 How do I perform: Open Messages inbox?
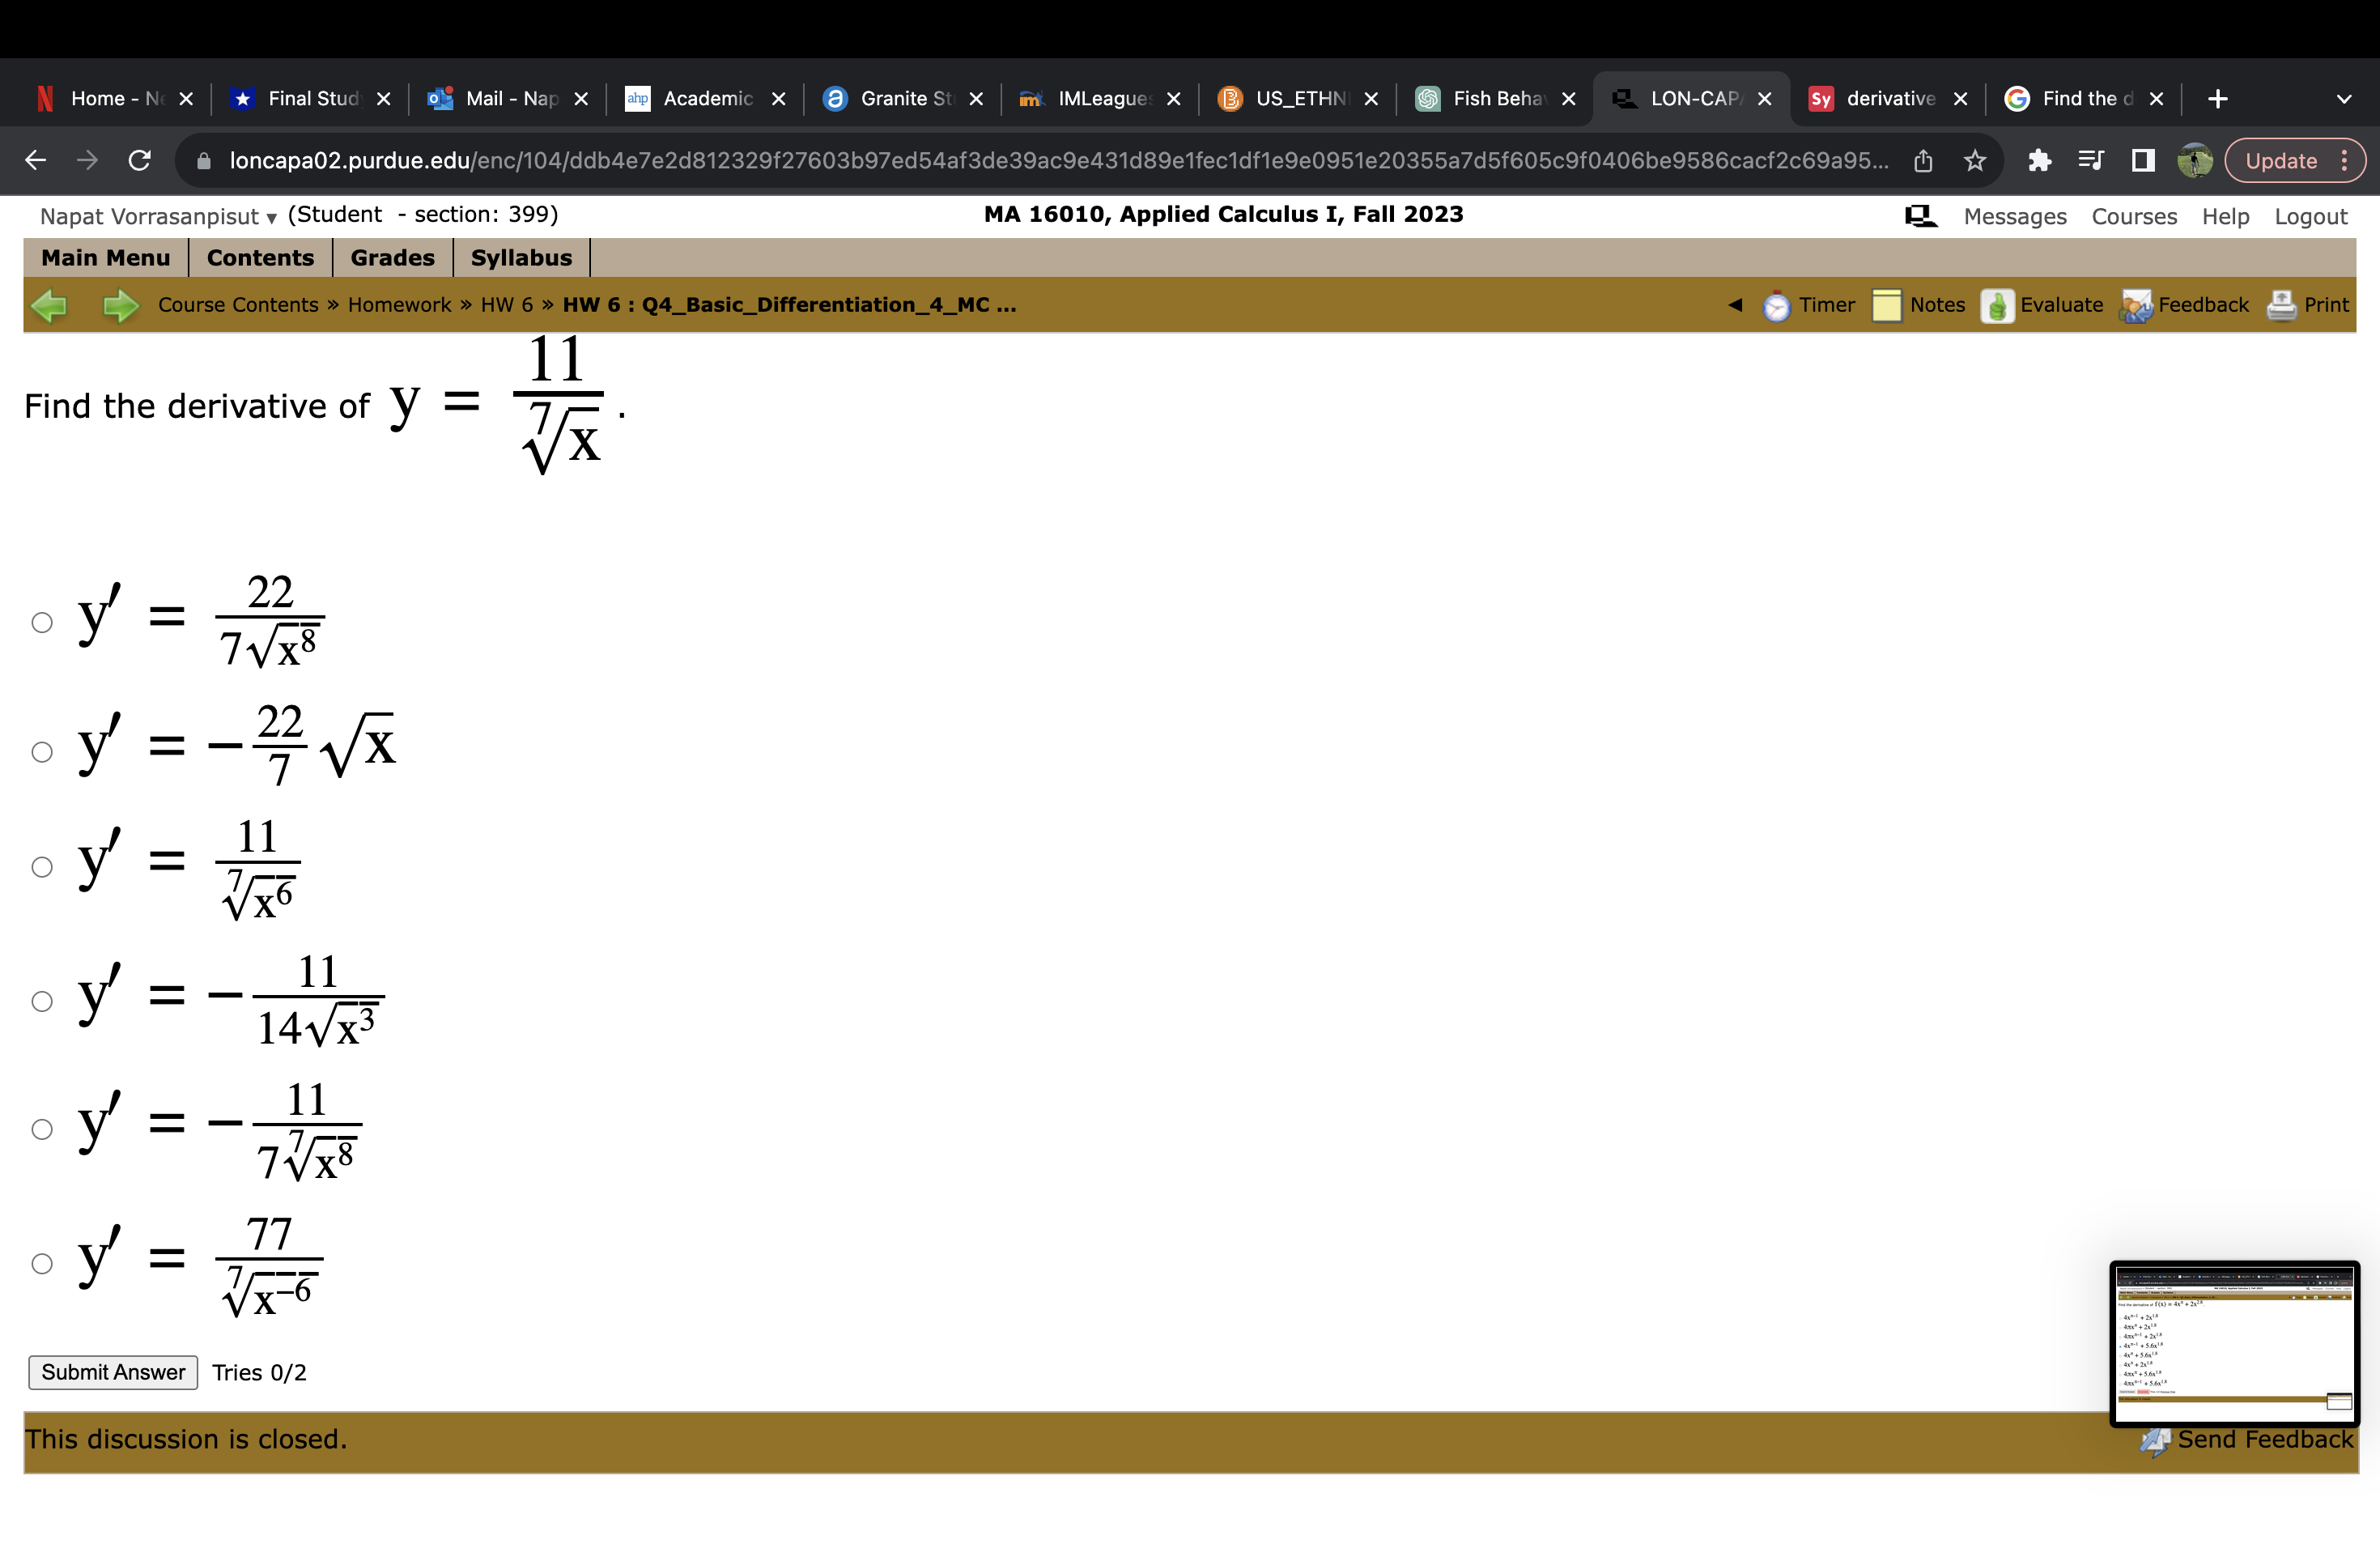click(2013, 215)
